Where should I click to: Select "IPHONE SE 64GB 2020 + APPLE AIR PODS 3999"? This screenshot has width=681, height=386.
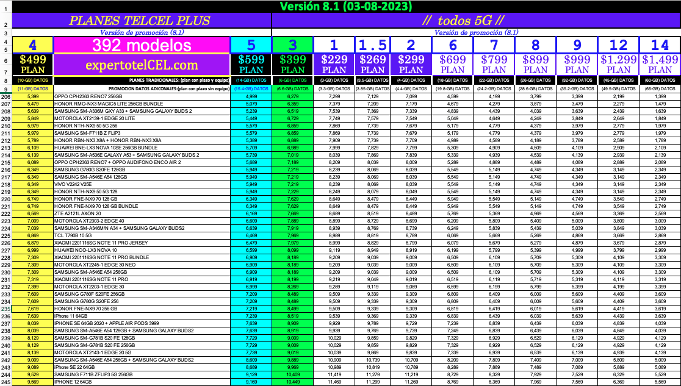pos(141,323)
